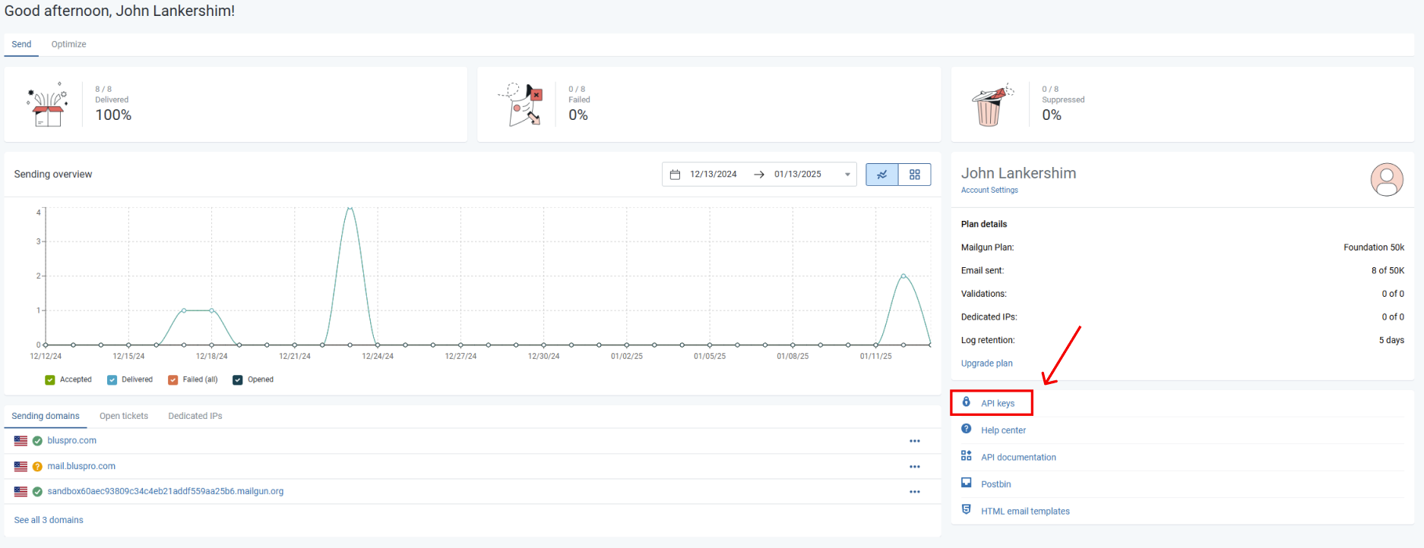Open the HTML email templates link
The width and height of the screenshot is (1424, 548).
click(1025, 512)
